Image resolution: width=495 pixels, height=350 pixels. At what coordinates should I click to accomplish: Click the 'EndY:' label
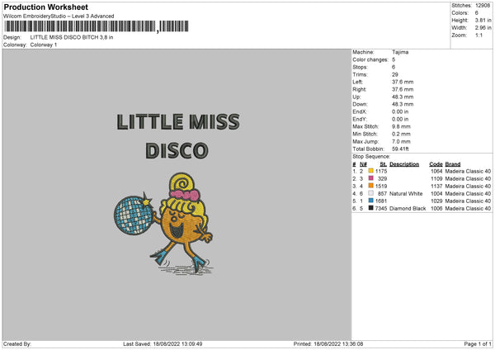360,120
